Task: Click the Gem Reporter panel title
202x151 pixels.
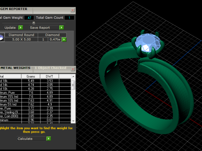Action: [x=14, y=9]
